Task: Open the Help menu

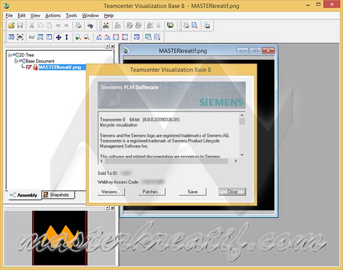Action: pos(108,15)
